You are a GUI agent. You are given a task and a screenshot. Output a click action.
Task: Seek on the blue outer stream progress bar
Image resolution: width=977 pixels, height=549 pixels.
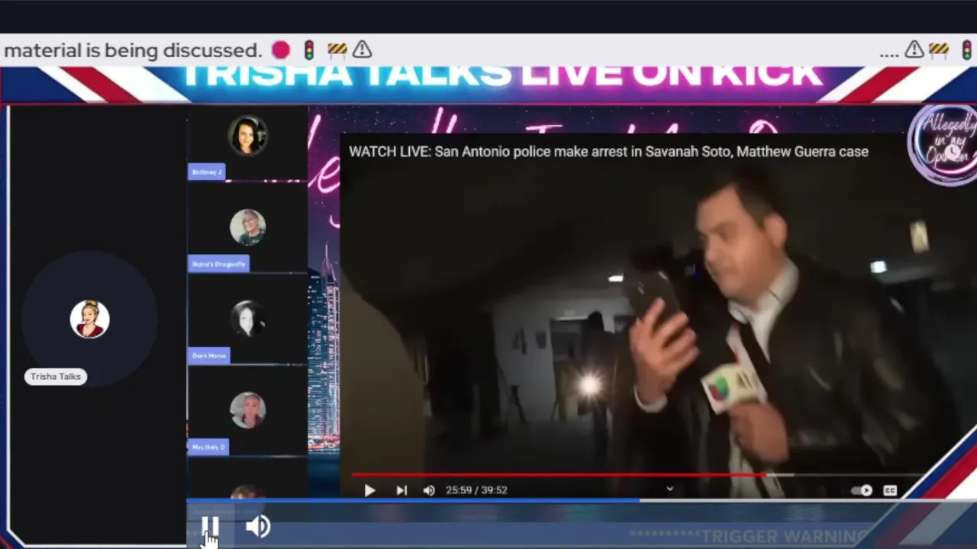click(x=582, y=501)
